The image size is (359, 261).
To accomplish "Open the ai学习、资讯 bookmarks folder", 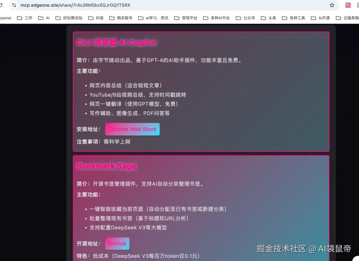I will pyautogui.click(x=153, y=18).
